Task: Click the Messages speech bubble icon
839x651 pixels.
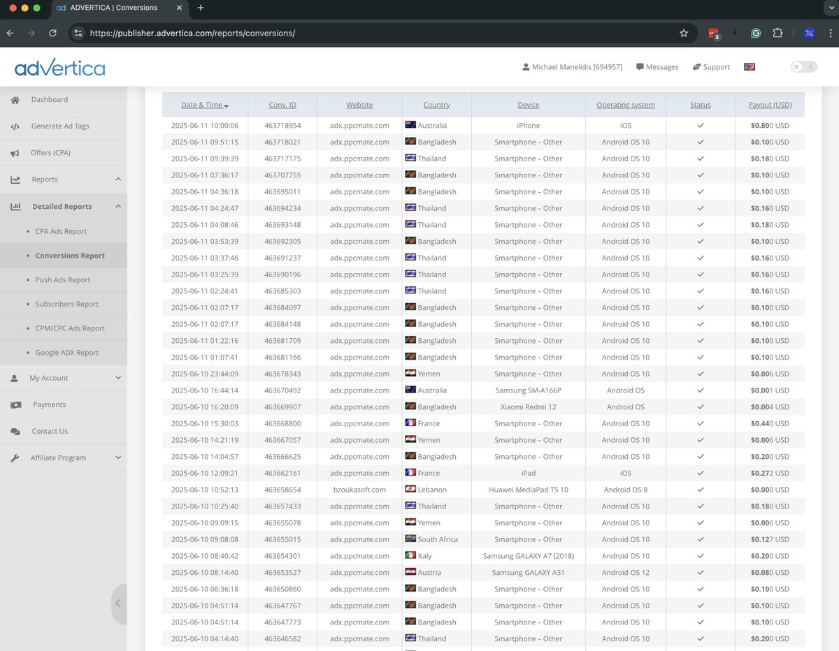Action: pos(640,67)
